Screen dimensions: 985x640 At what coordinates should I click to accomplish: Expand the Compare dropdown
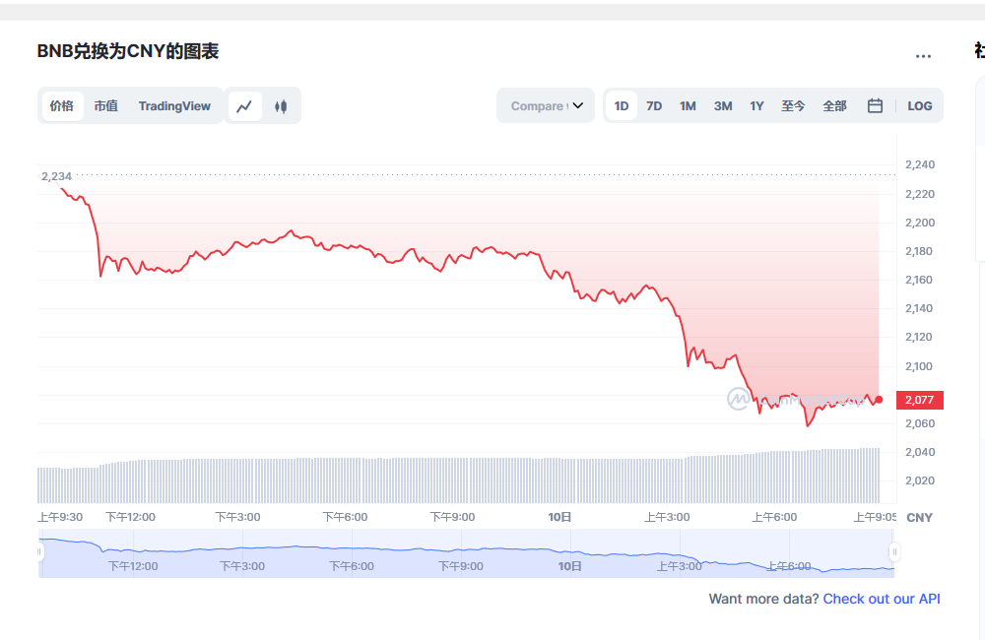(546, 105)
